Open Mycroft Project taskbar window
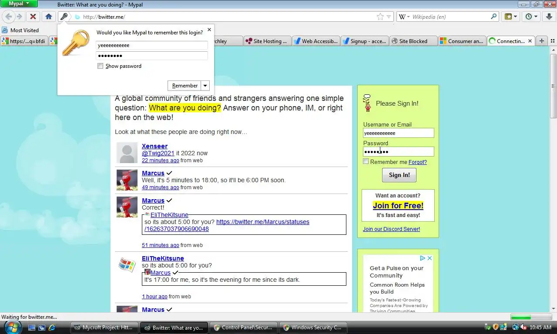This screenshot has height=334, width=557. [104, 327]
